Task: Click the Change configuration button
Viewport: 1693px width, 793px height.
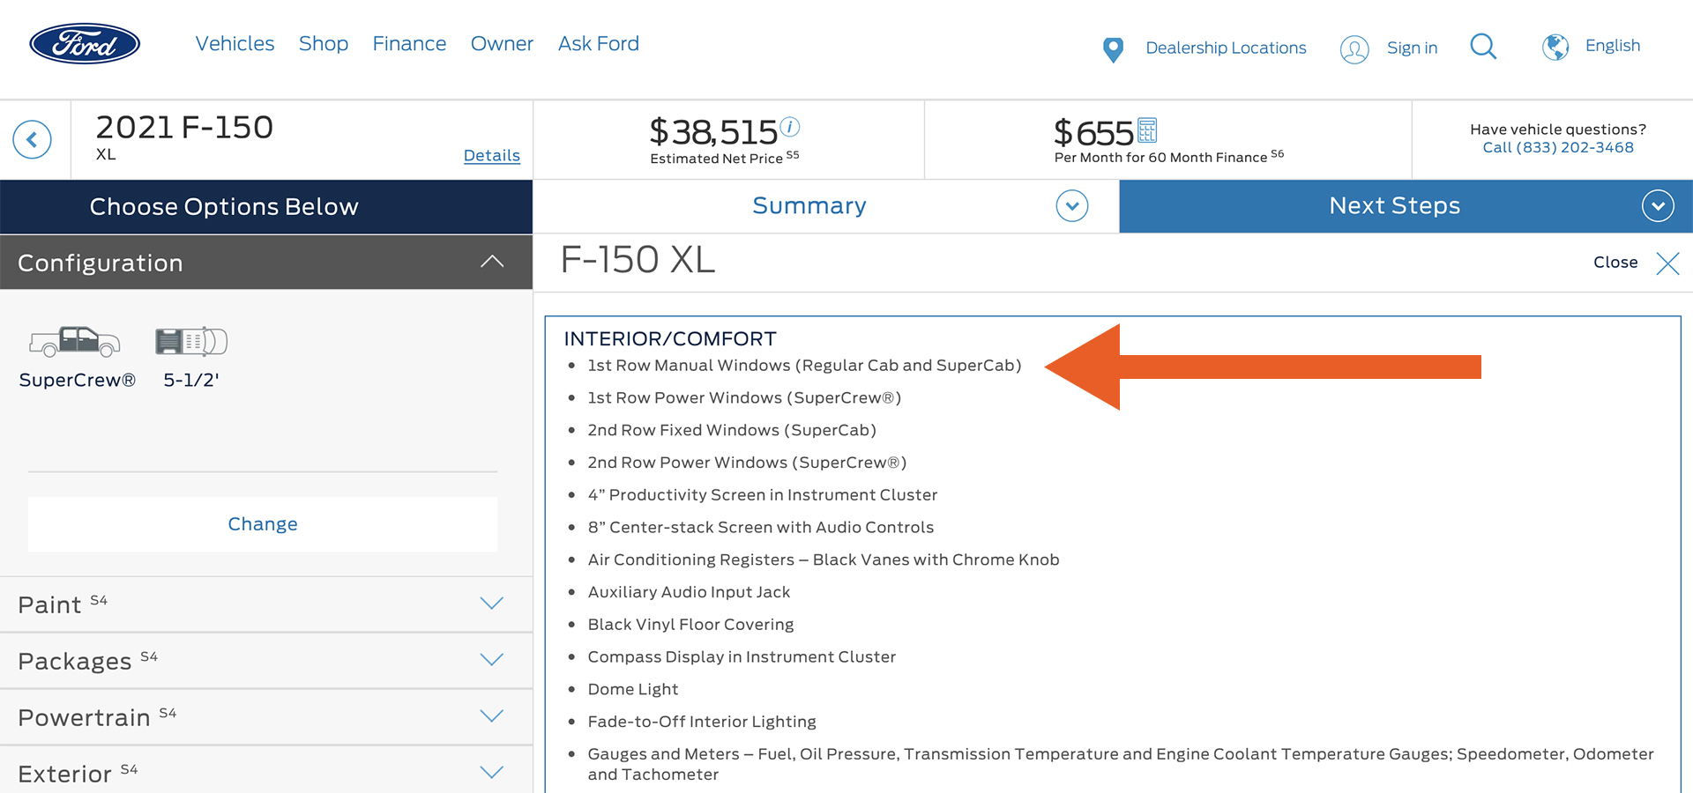Action: coord(263,524)
